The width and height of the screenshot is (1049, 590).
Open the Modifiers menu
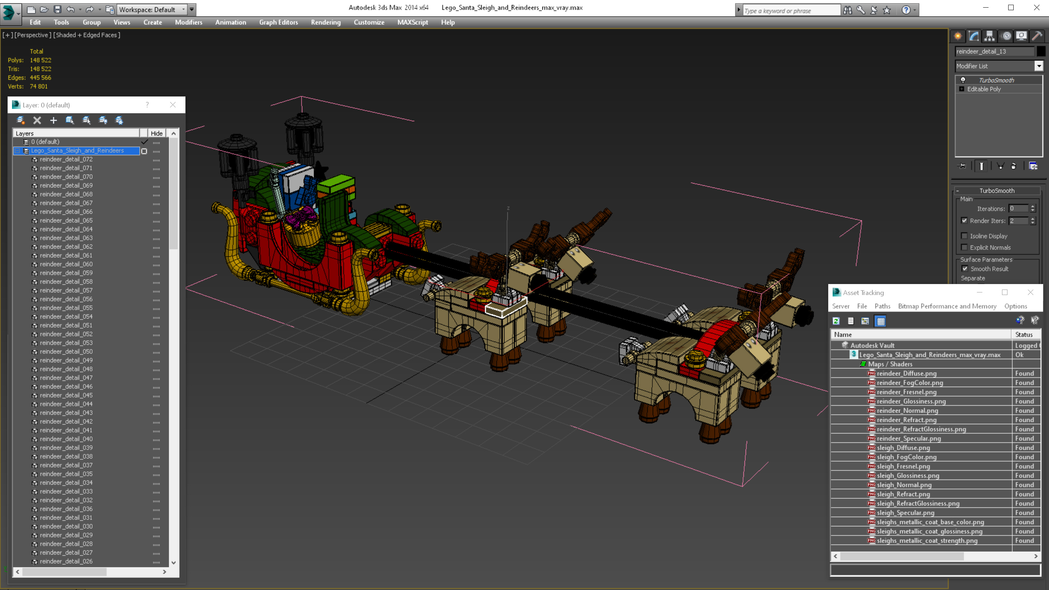coord(189,22)
